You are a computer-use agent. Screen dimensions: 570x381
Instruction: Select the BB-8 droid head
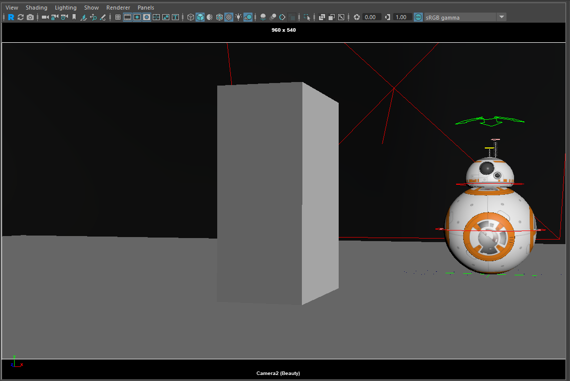pyautogui.click(x=490, y=173)
